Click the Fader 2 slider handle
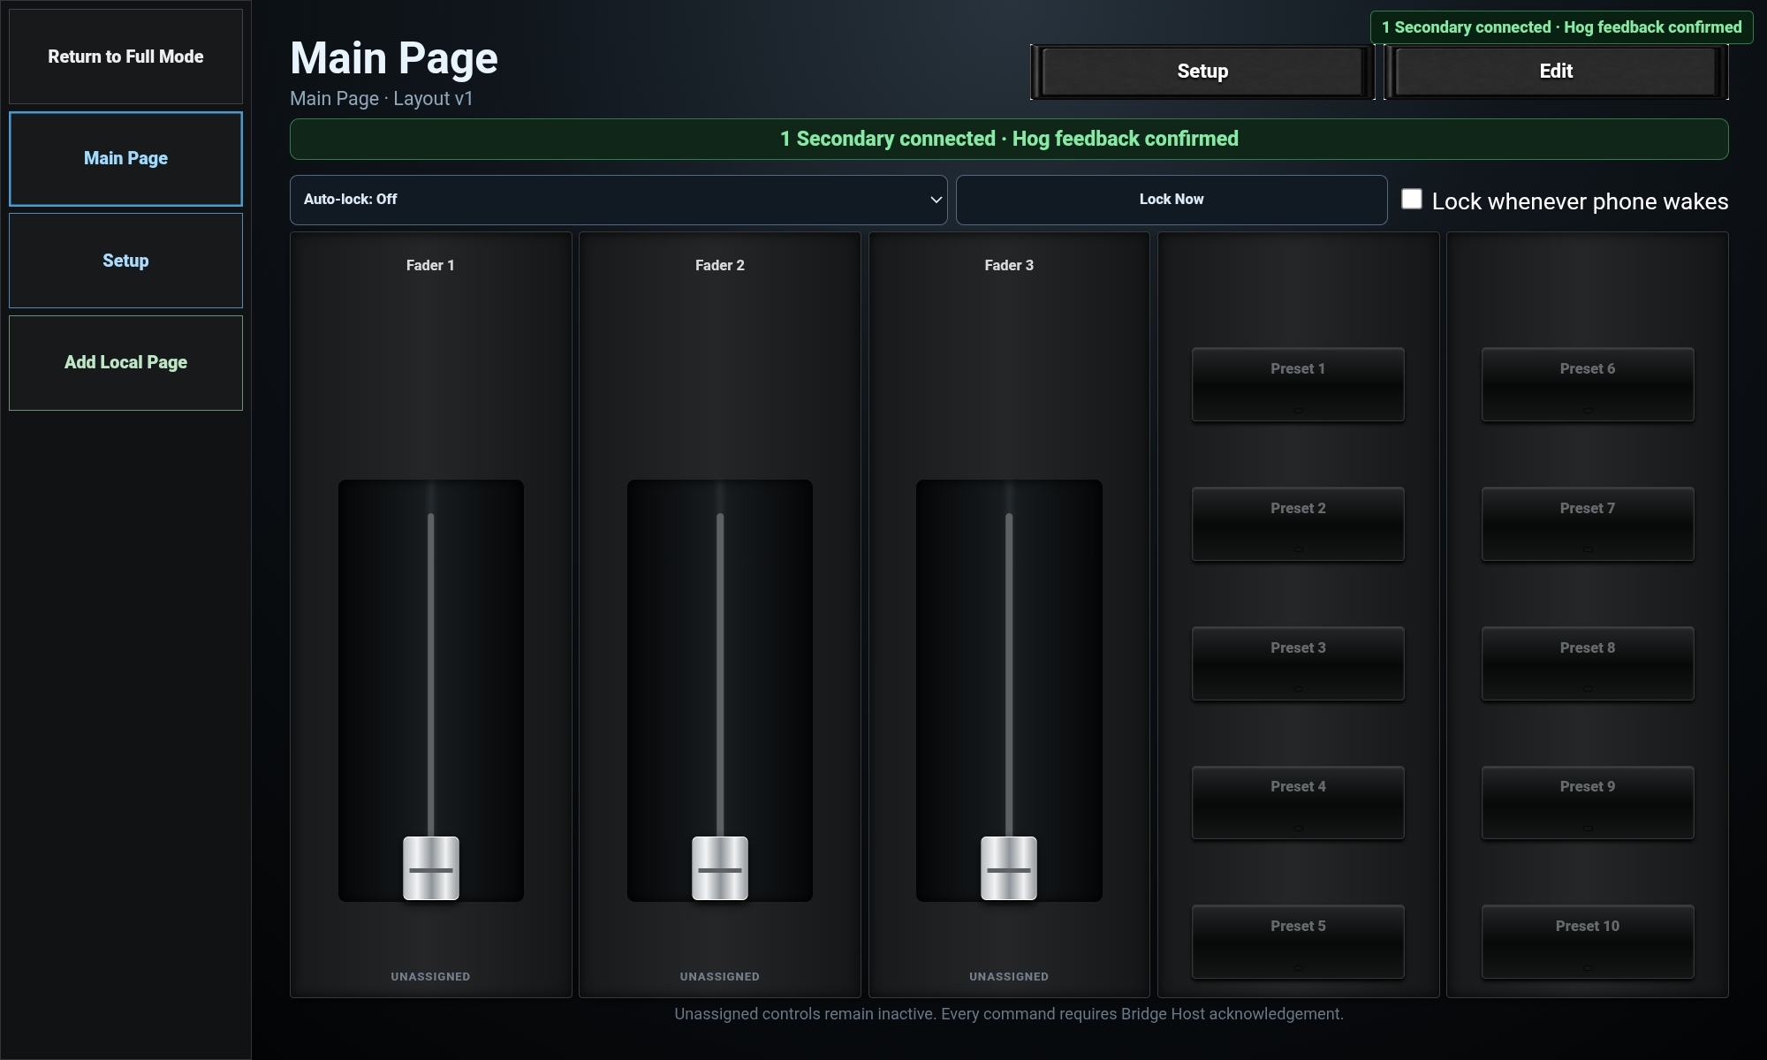The width and height of the screenshot is (1767, 1060). coord(720,868)
